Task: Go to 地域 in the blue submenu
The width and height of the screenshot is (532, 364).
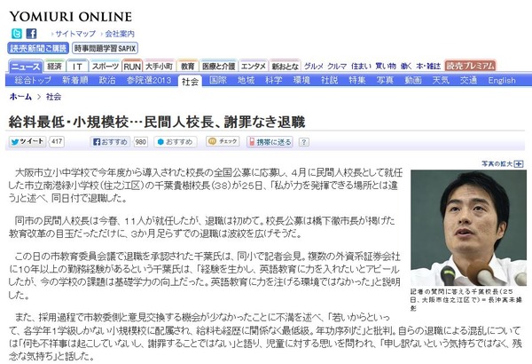Action: [x=246, y=80]
